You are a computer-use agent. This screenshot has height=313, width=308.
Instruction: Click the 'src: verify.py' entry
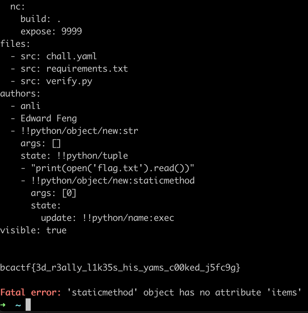[56, 81]
